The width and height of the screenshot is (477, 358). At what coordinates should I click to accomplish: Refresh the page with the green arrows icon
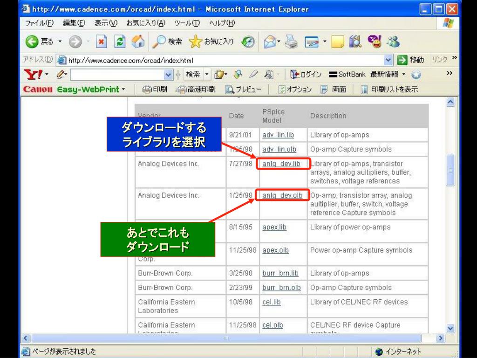pos(120,41)
